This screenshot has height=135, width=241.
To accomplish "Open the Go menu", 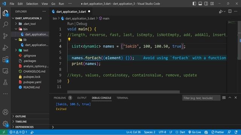I will tap(53, 4).
